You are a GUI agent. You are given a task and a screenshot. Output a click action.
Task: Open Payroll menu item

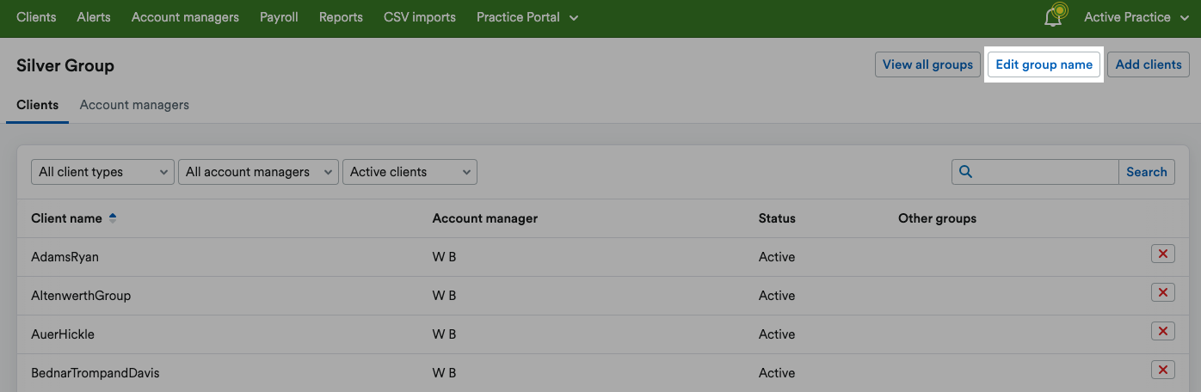pos(279,17)
